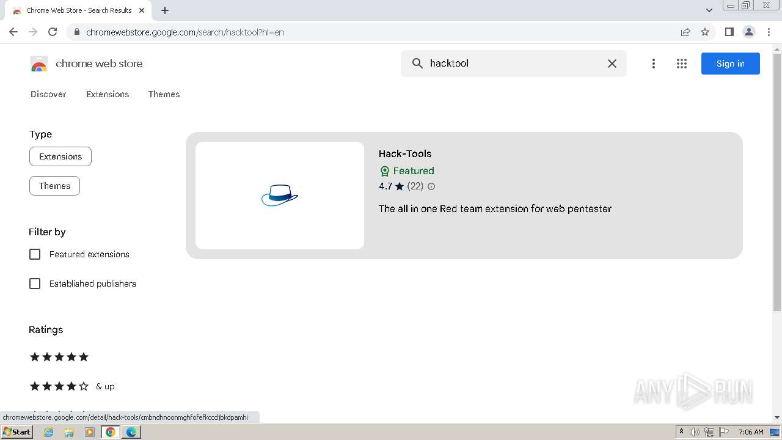
Task: Filter type by Extensions chip
Action: (x=60, y=156)
